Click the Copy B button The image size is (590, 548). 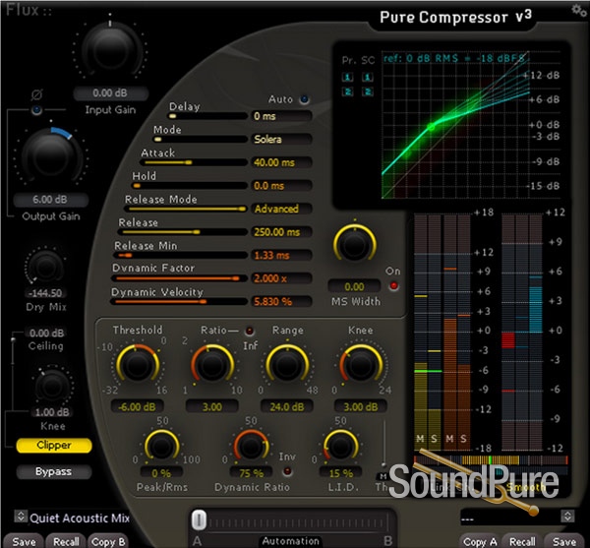point(108,541)
